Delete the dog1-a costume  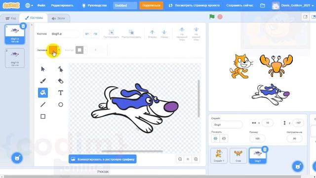23,26
